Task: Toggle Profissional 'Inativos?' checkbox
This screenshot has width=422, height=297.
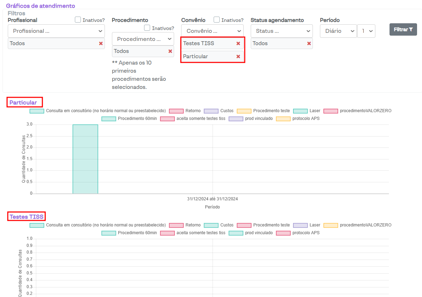Action: click(78, 20)
